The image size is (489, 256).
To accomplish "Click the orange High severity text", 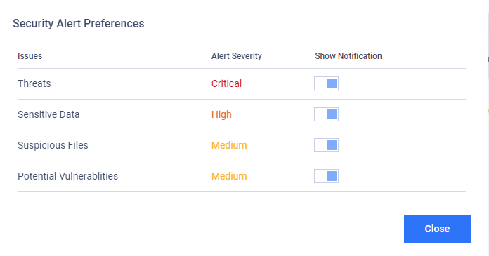I will pyautogui.click(x=221, y=114).
